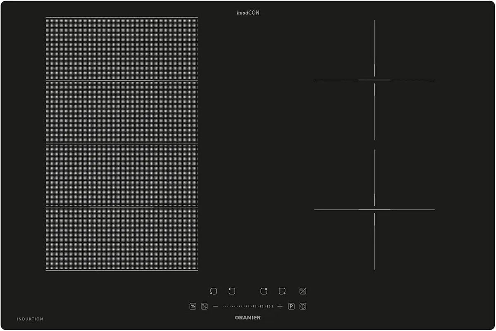Tap the keep-warm key with wavy lines

pos(193,307)
